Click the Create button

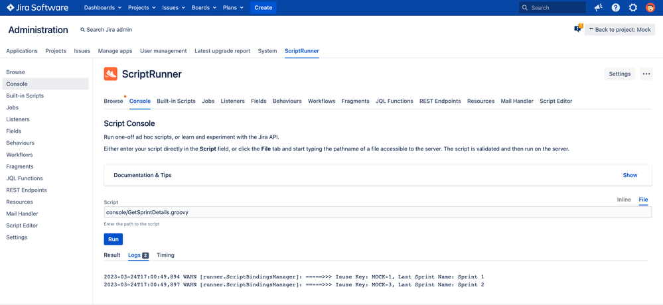pyautogui.click(x=263, y=7)
